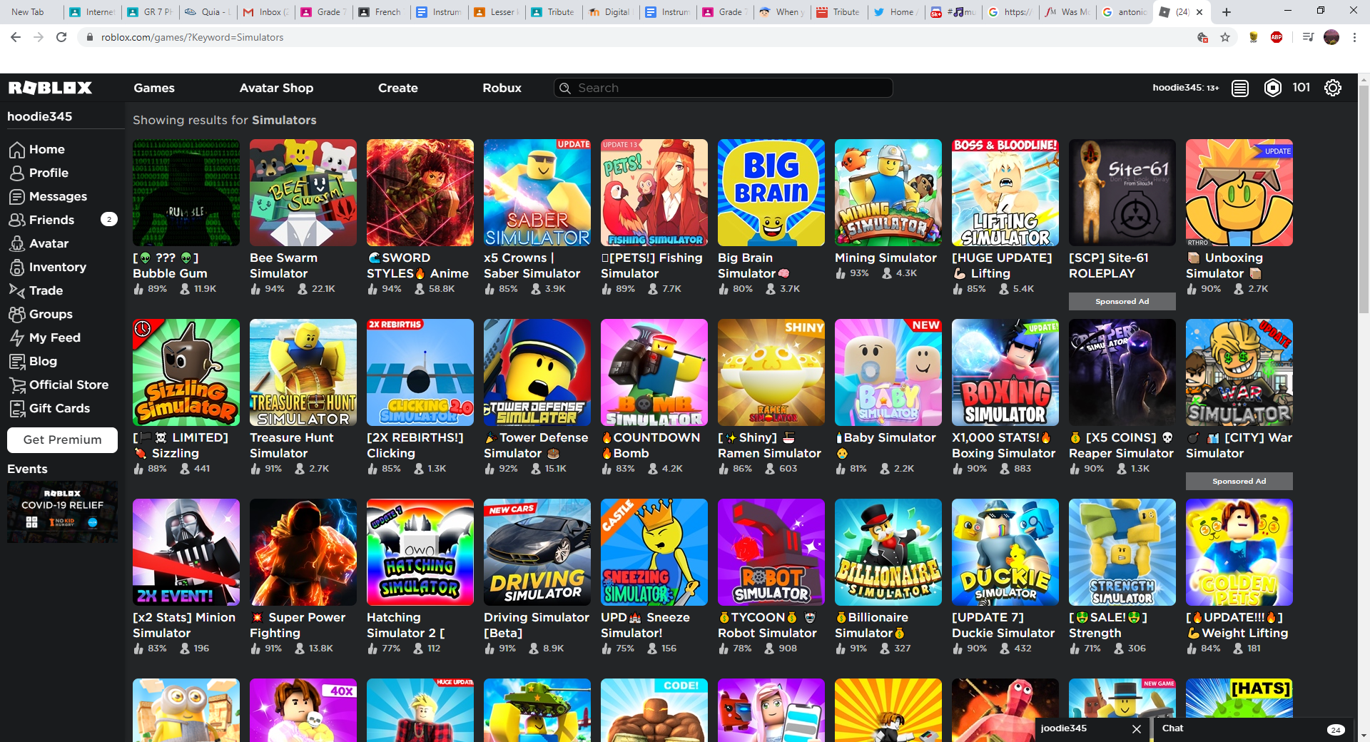Expand the Chat panel
This screenshot has height=742, width=1370.
point(1252,728)
